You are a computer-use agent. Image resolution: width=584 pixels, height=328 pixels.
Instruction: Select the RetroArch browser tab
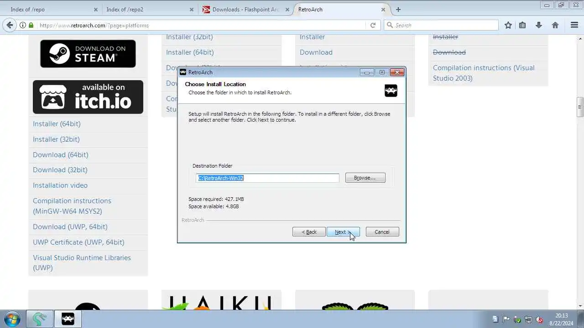click(x=341, y=10)
